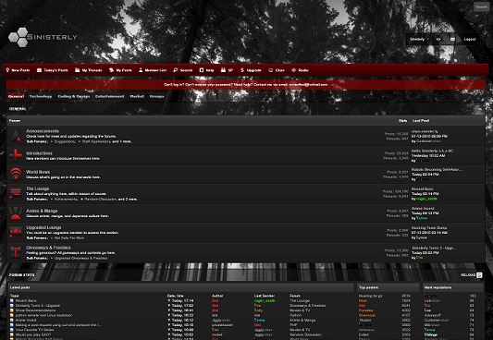493x340 pixels.
Task: Click The Lounge forum icon
Action: coord(16,194)
